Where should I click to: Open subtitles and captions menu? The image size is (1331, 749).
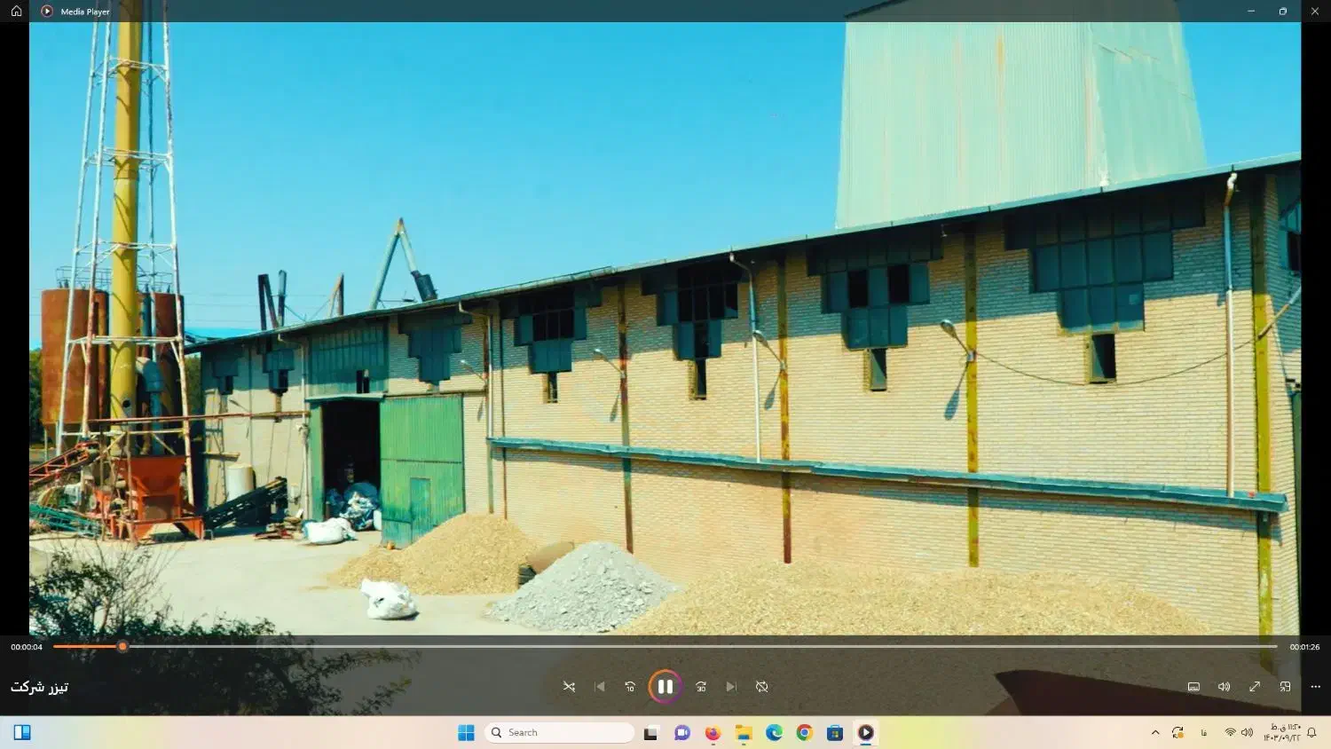tap(1193, 687)
